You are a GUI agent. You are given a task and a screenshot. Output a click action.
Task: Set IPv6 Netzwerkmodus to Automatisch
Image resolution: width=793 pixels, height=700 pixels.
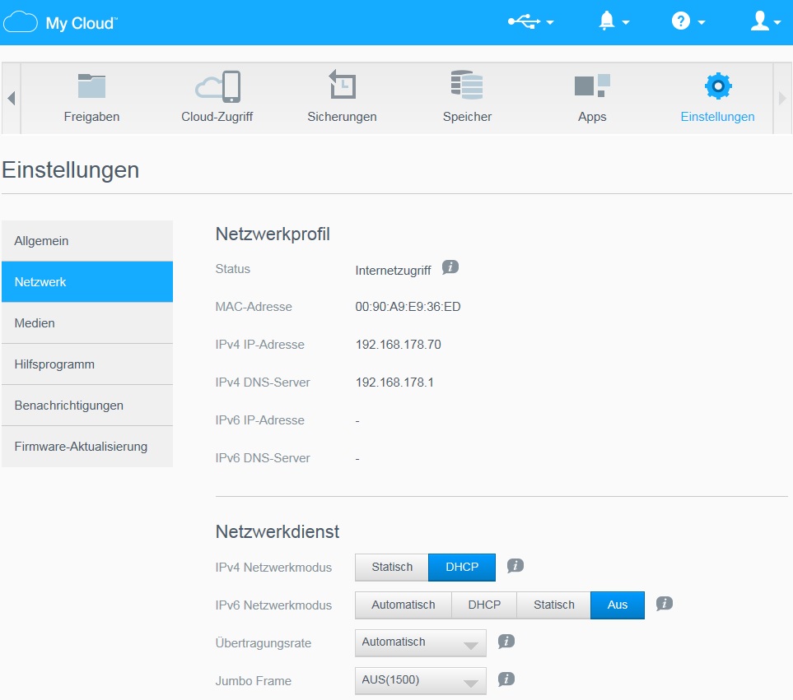click(403, 605)
